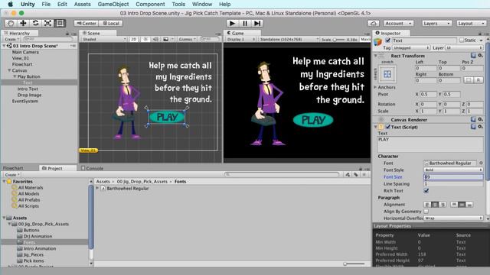
Task: Open the Component menu
Action: pos(150,5)
